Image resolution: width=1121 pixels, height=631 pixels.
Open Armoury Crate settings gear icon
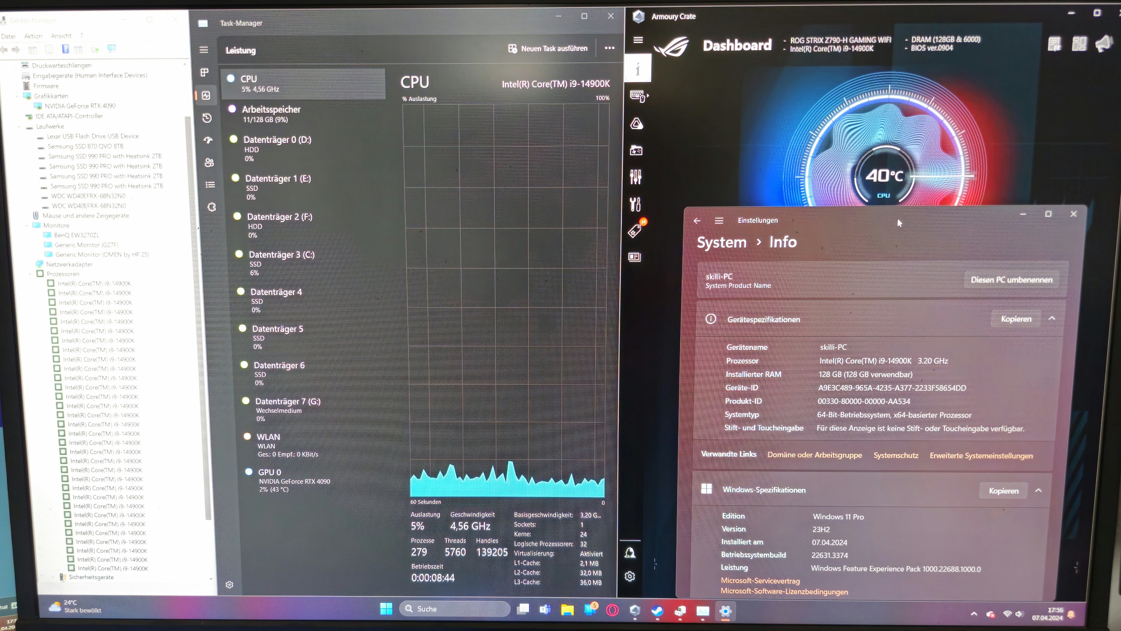coord(630,576)
